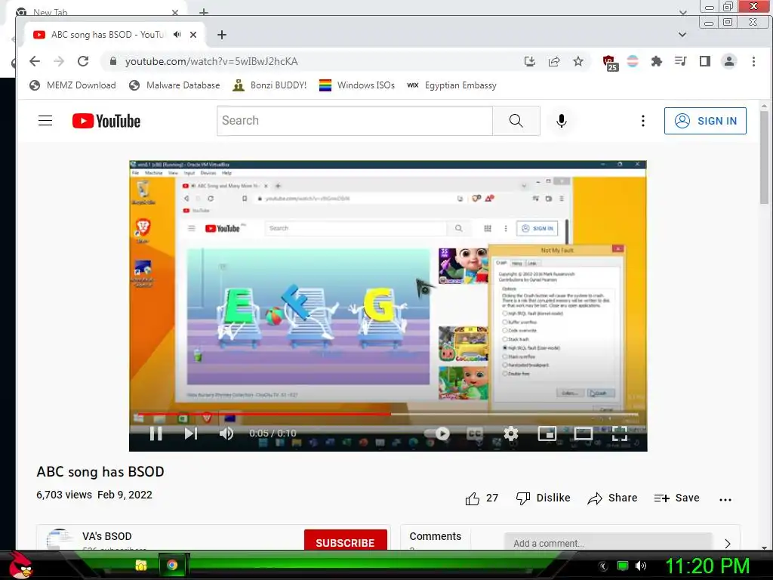Open more actions ellipsis under video
The width and height of the screenshot is (773, 580).
coord(725,500)
